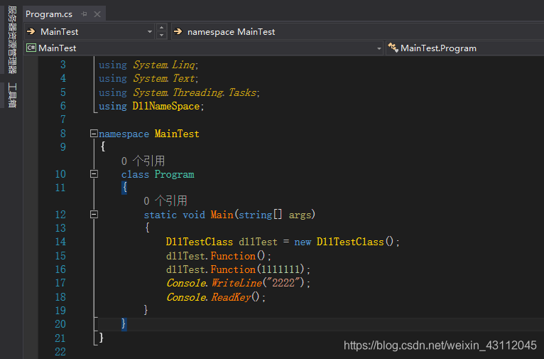
Task: Click the up/down stepper beside MainTest dropdown
Action: coord(161,31)
